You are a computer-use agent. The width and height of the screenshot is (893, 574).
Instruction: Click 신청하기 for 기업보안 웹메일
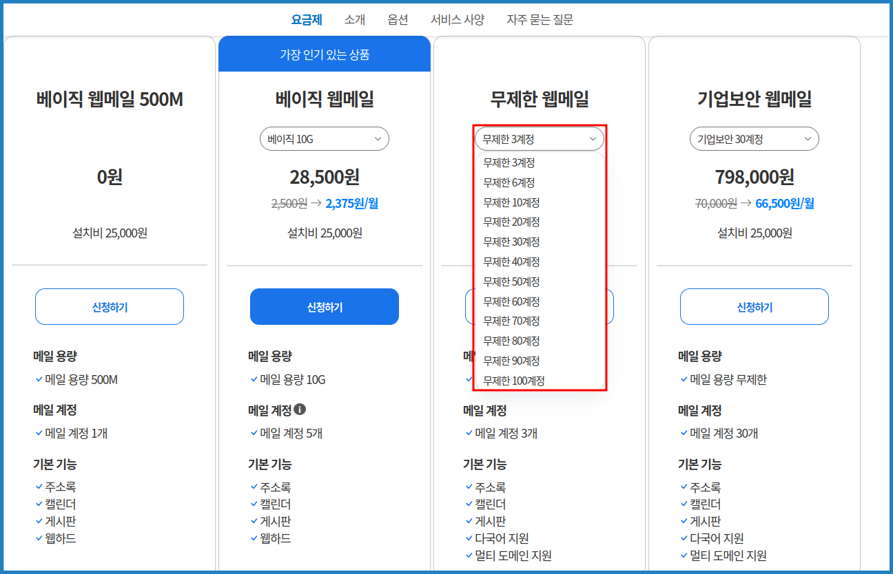click(754, 306)
